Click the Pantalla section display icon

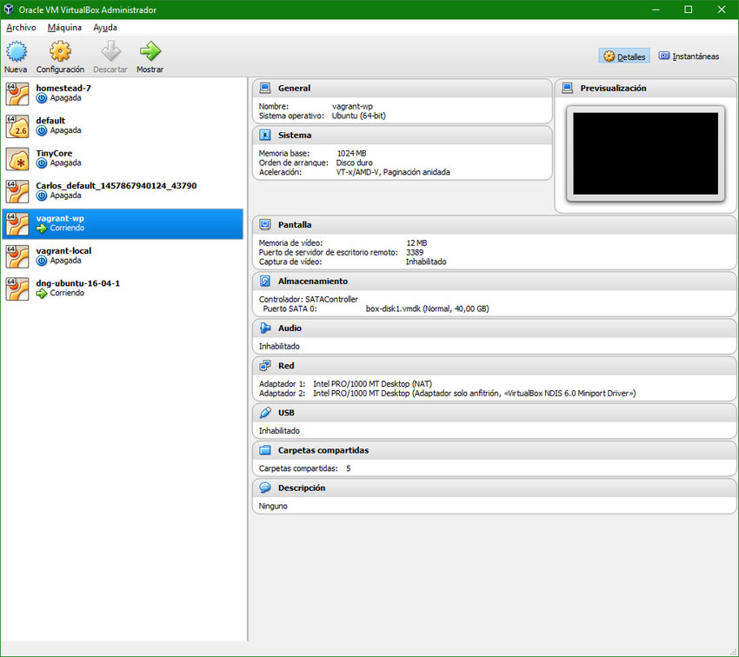tap(265, 225)
